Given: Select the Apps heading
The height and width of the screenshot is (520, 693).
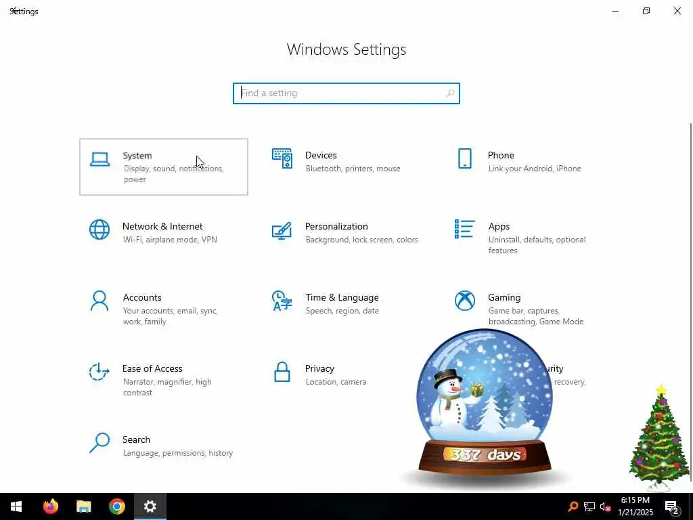Looking at the screenshot, I should click(x=499, y=226).
